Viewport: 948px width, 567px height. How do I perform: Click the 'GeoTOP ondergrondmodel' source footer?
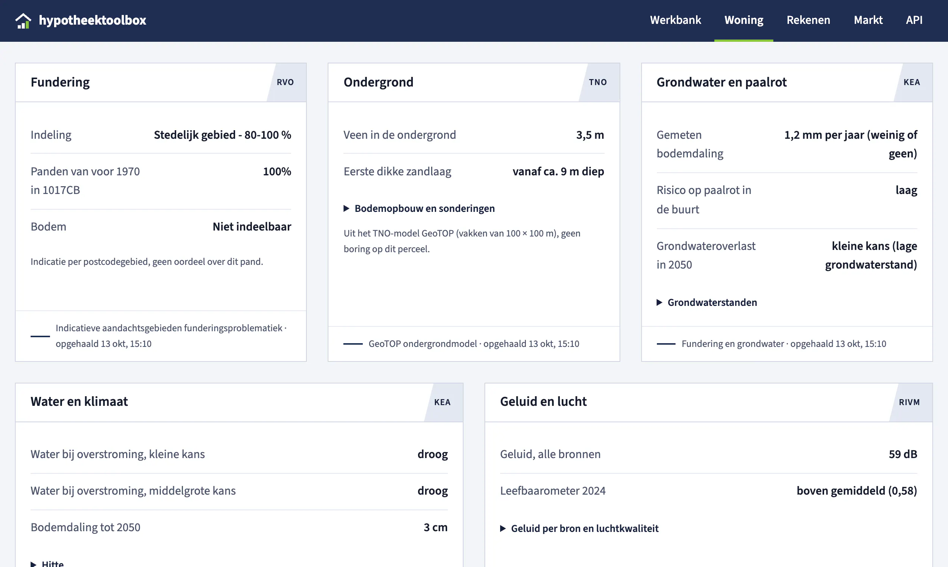(474, 344)
